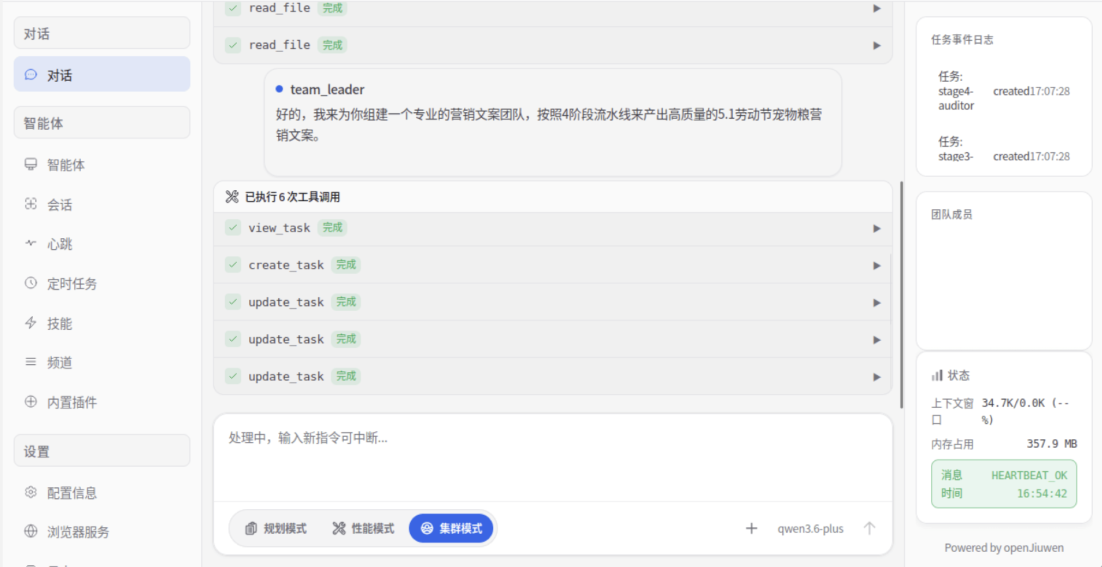Open the qwen3.6-plus model selector
1102x567 pixels.
tap(810, 528)
